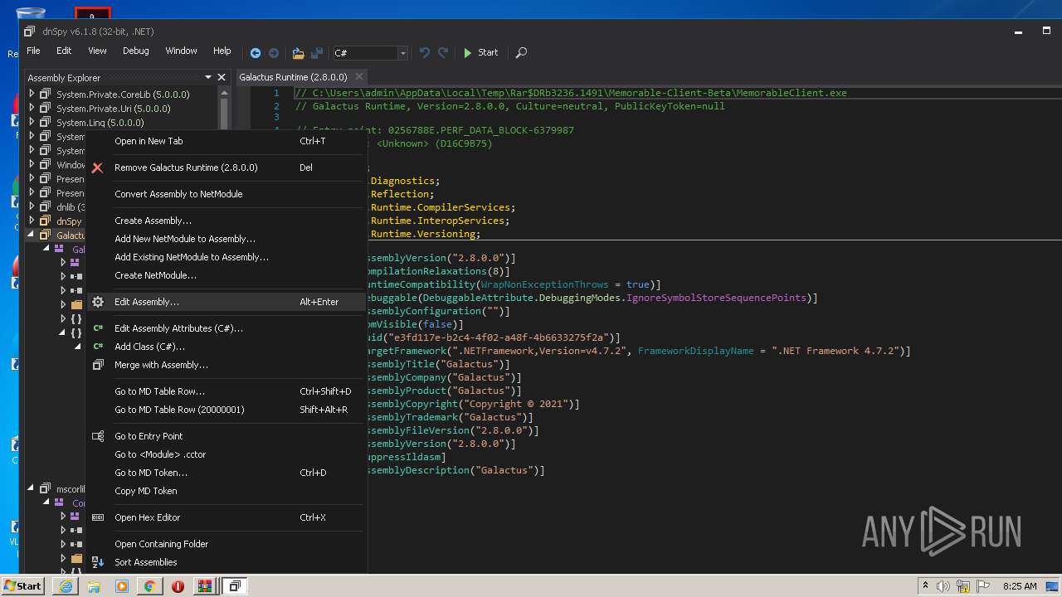The height and width of the screenshot is (597, 1062).
Task: Open the Help menu
Action: 222,51
